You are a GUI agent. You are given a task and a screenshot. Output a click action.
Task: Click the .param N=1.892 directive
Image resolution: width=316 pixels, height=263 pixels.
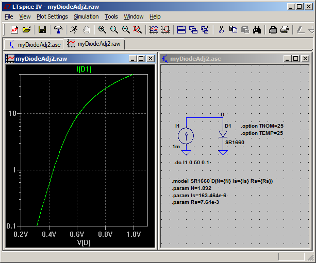click(191, 188)
